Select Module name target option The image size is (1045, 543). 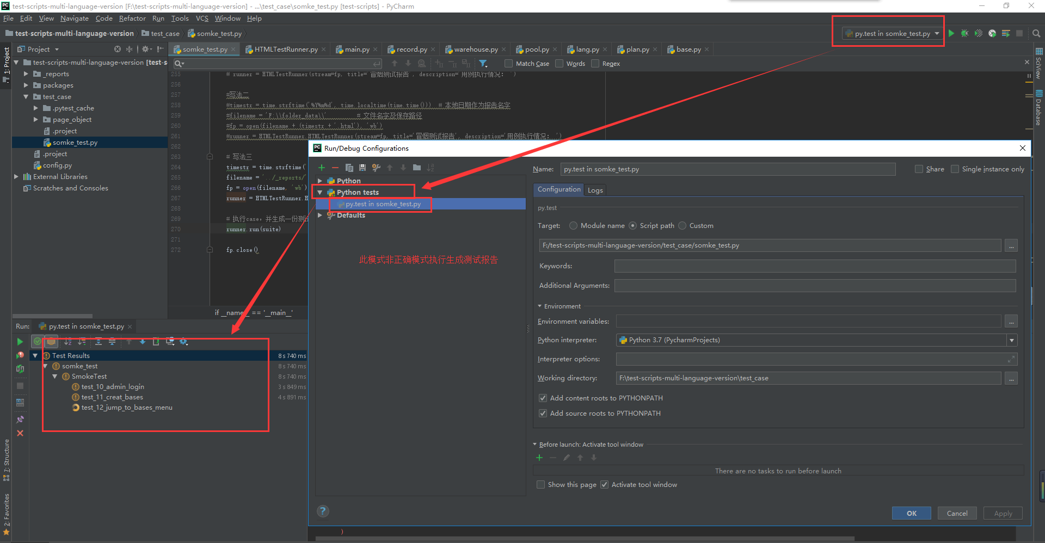573,226
